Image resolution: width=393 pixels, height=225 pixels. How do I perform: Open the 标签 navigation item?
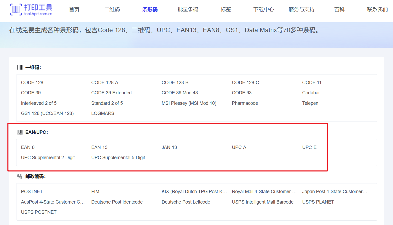pos(226,9)
